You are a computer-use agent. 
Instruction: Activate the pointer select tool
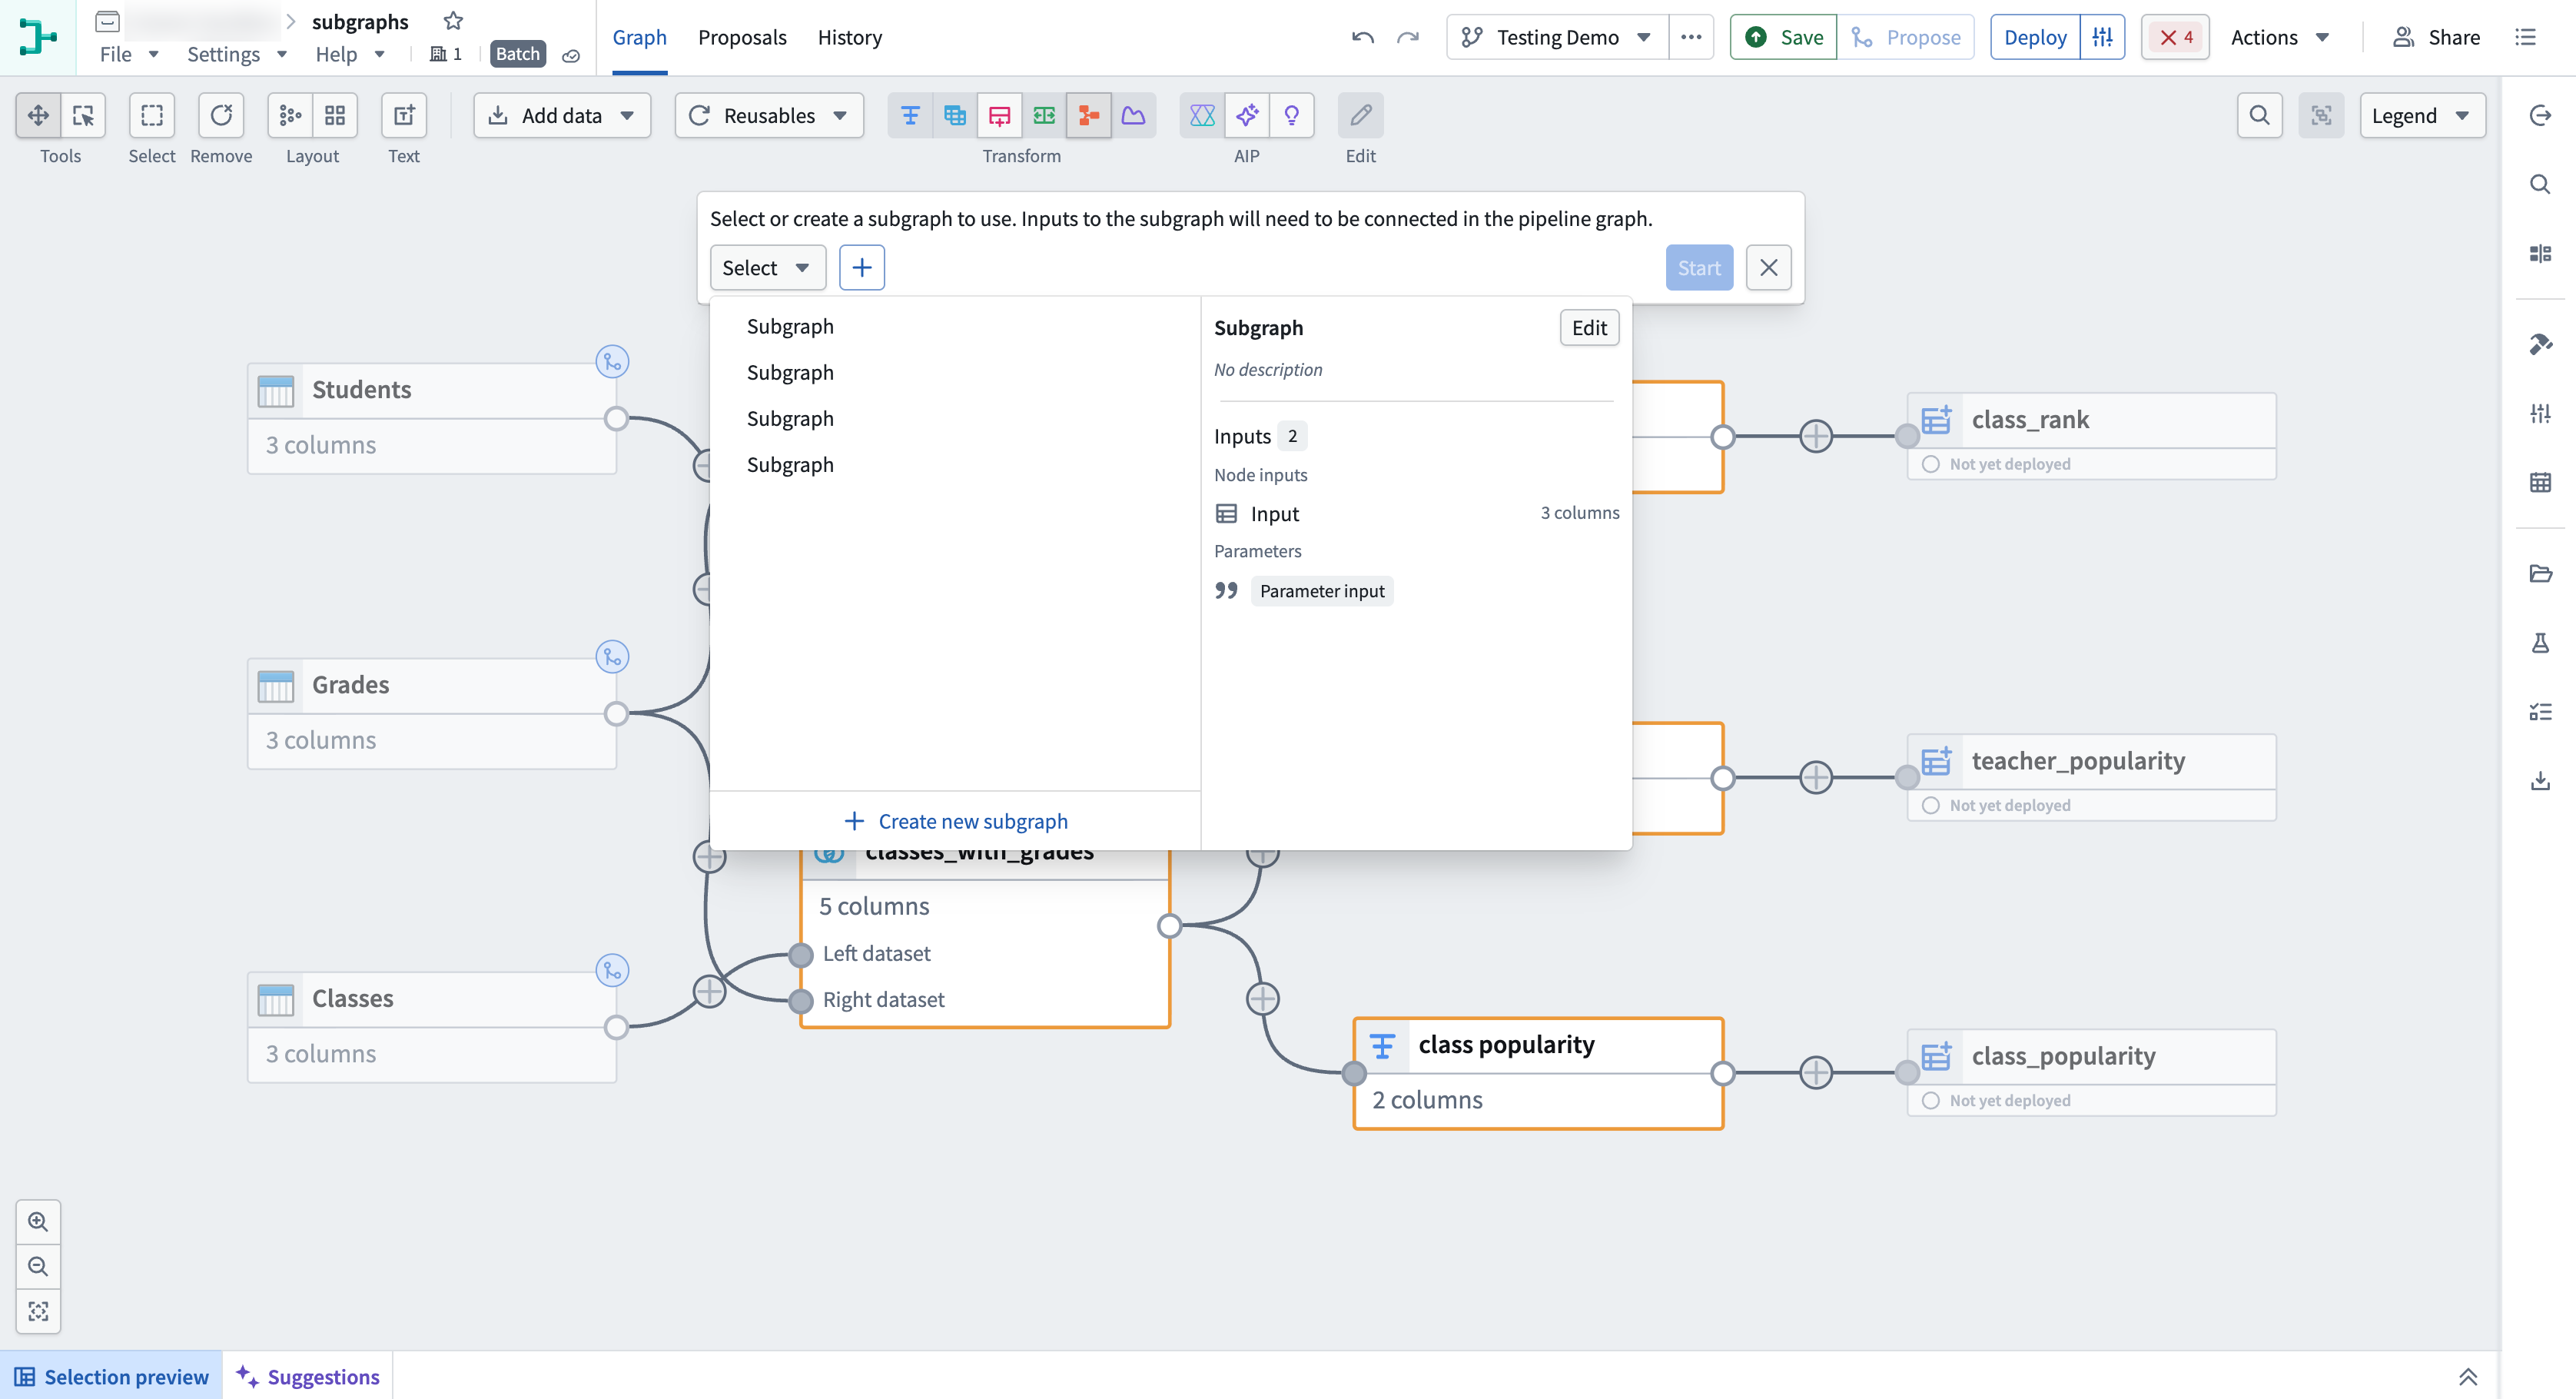[x=83, y=115]
